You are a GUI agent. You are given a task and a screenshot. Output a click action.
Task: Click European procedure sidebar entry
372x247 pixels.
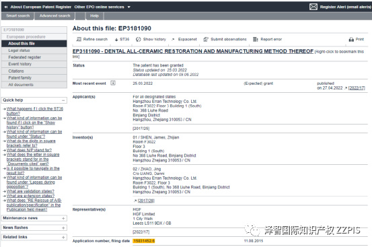tap(34, 37)
